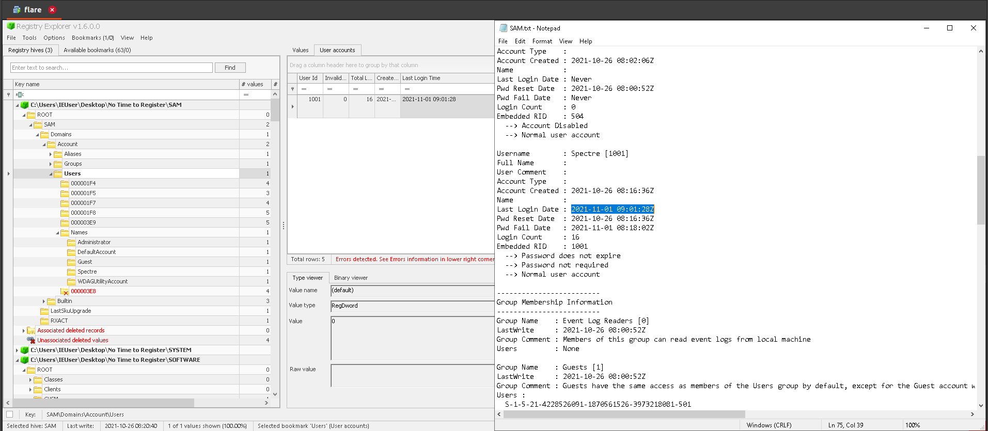Expand the Groups key

pyautogui.click(x=51, y=164)
